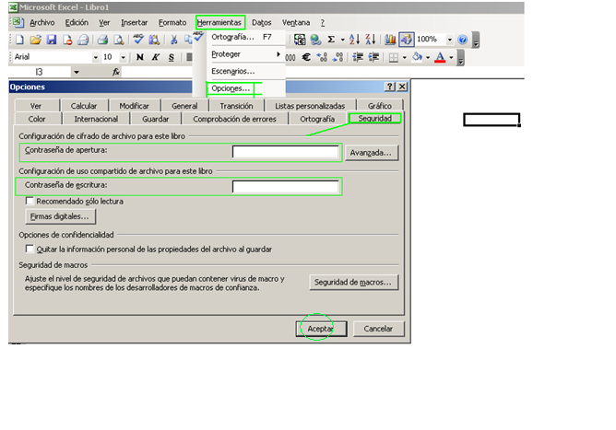The height and width of the screenshot is (430, 616).
Task: Click the Fill Color paint bucket
Action: (x=417, y=57)
